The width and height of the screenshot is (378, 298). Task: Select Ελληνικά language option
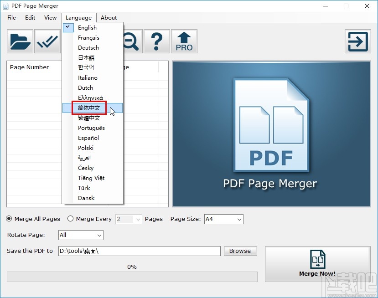point(93,98)
